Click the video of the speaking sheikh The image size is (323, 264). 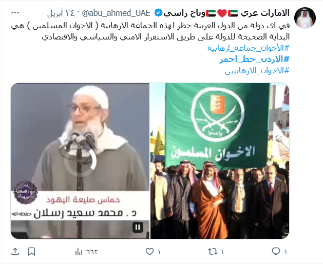click(x=80, y=161)
